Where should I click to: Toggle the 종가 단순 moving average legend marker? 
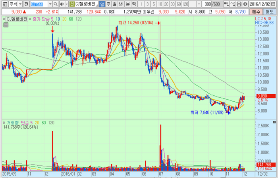coord(29,19)
